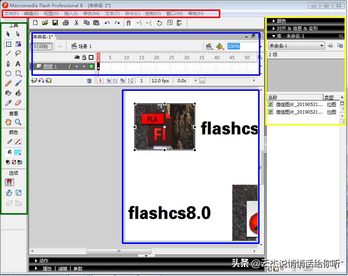The image size is (348, 276).
Task: Pick the Eraser tool
Action: [19, 103]
